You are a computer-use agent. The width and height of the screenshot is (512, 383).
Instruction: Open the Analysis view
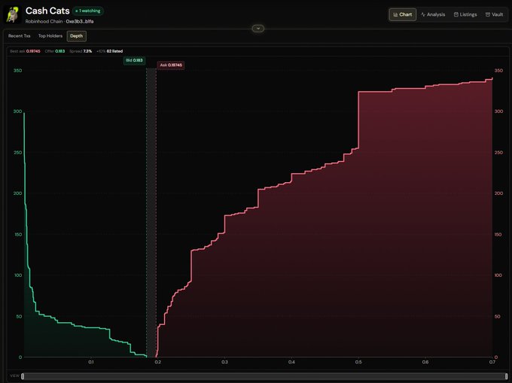point(433,15)
